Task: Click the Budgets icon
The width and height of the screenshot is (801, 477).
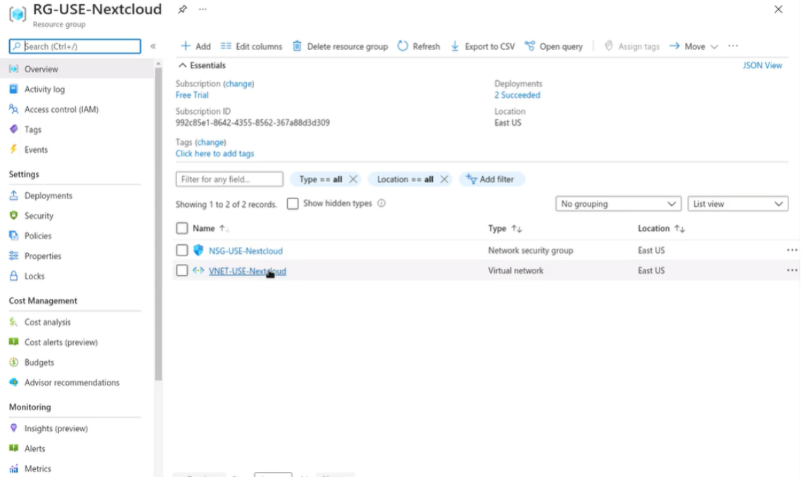Action: (x=14, y=362)
